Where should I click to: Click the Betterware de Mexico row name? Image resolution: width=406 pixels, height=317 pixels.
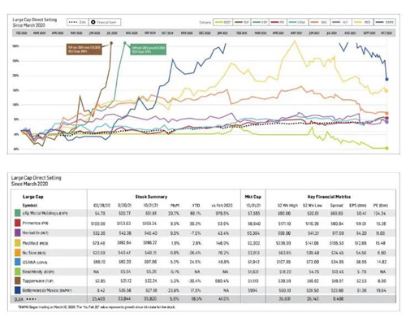click(x=47, y=290)
